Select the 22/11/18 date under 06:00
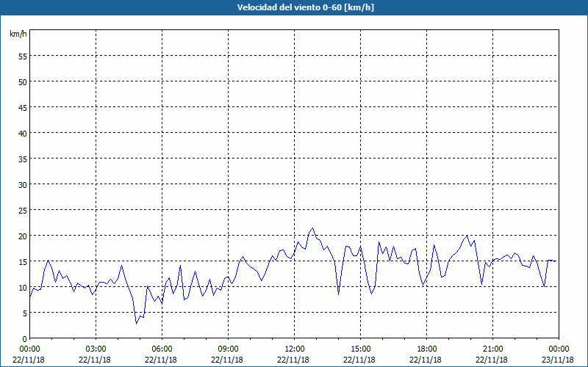The height and width of the screenshot is (367, 588). (x=161, y=360)
